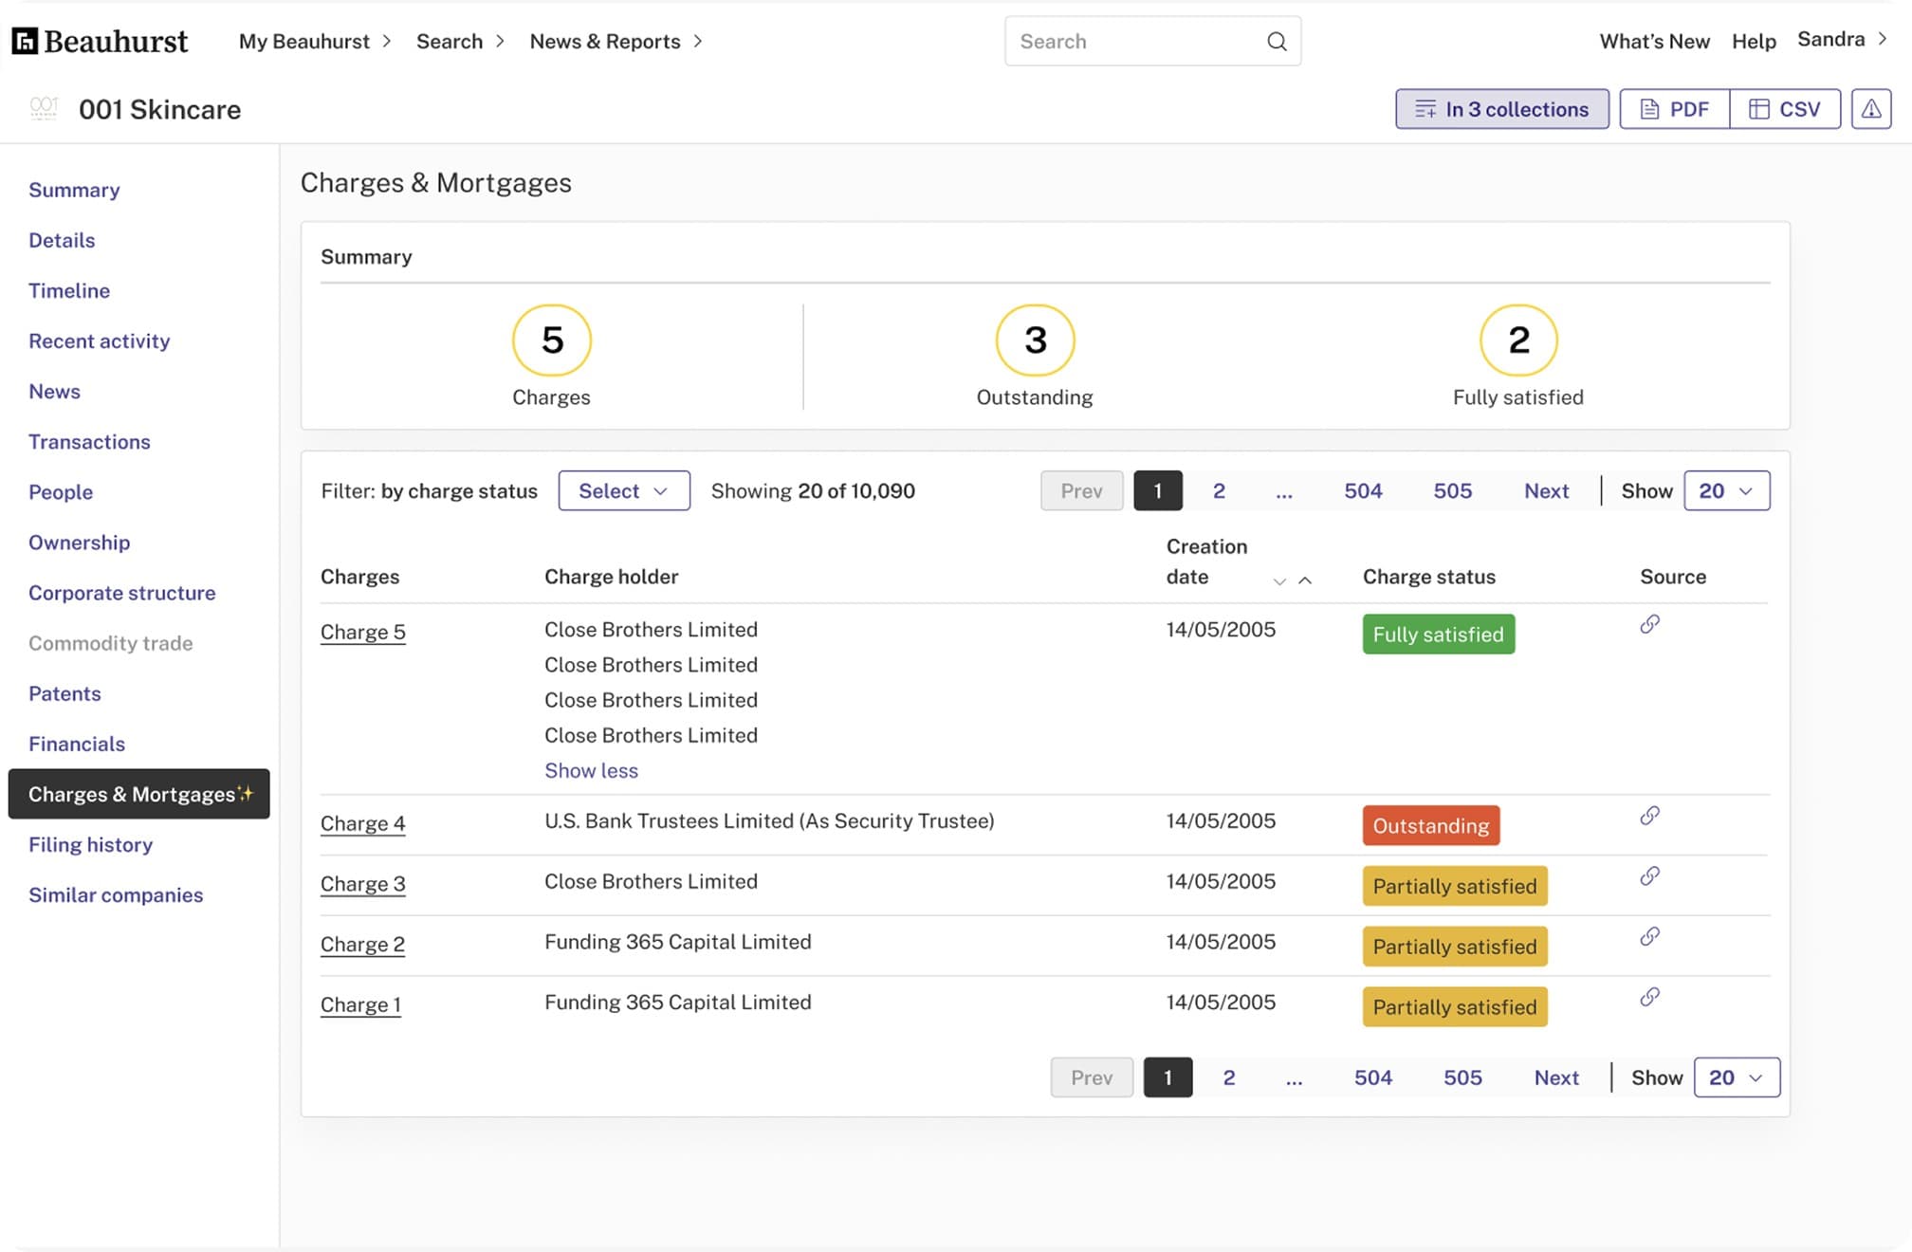
Task: Open source link icon for Charge 3
Action: [x=1649, y=876]
